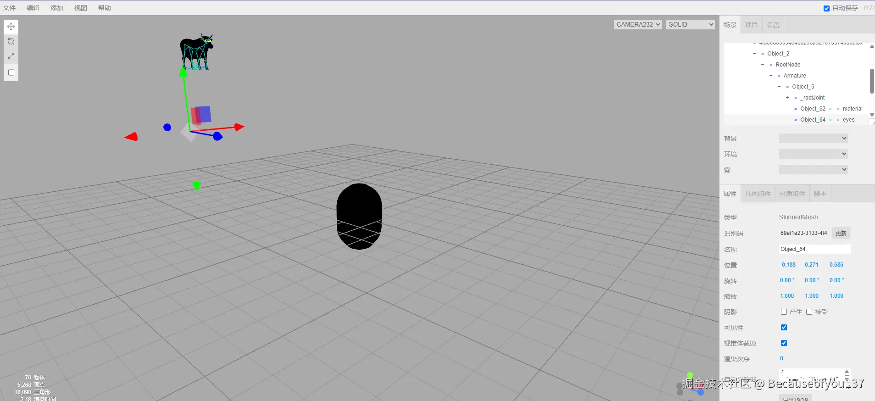Select the rotate tool
This screenshot has width=875, height=401.
point(11,41)
